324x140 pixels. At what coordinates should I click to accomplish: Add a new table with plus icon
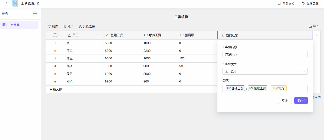coord(35,14)
